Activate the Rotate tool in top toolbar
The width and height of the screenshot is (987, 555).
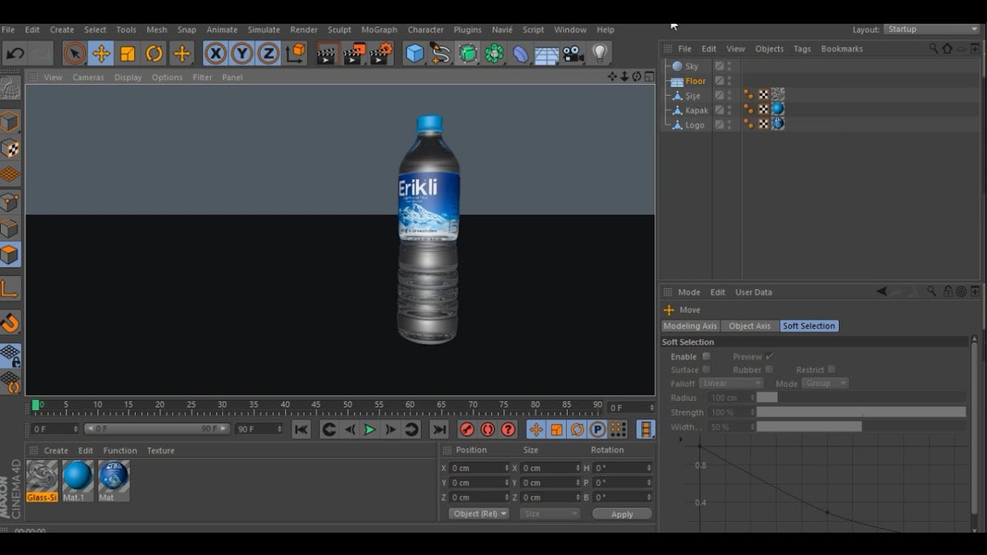[x=154, y=53]
